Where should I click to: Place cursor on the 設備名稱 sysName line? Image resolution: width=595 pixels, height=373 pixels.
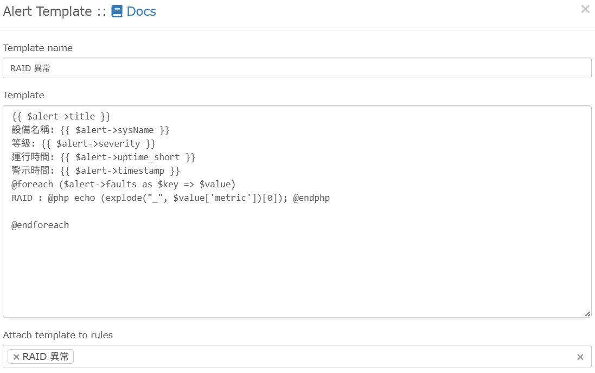click(91, 130)
